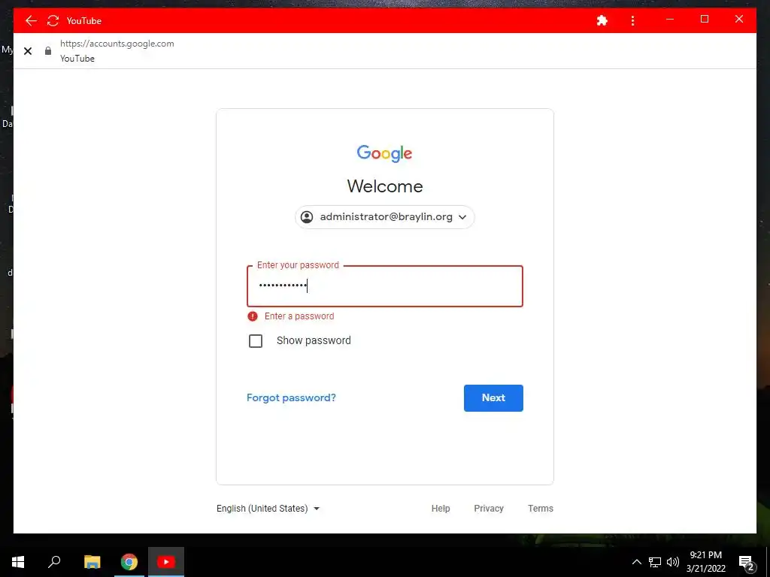The height and width of the screenshot is (577, 770).
Task: Open the volume control in system tray
Action: 673,562
